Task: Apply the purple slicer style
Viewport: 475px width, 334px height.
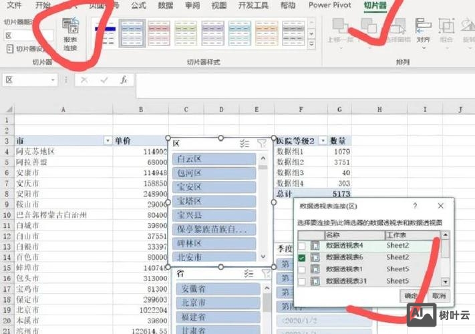Action: point(212,33)
